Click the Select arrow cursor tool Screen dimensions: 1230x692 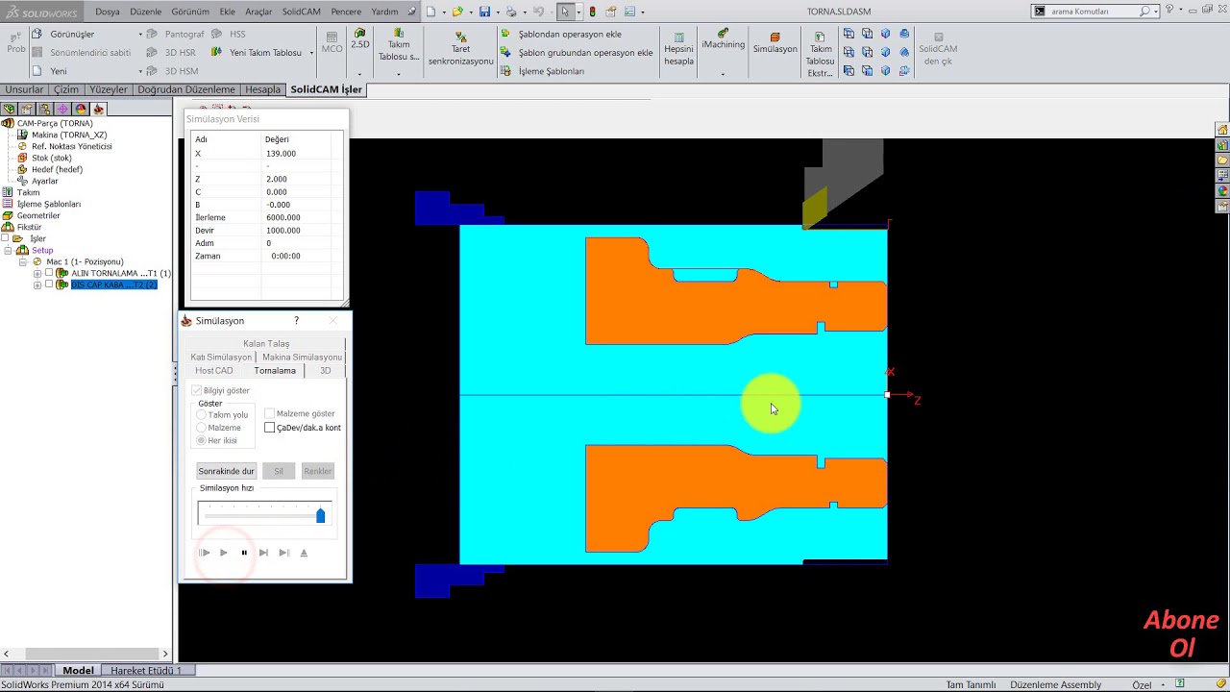click(565, 12)
